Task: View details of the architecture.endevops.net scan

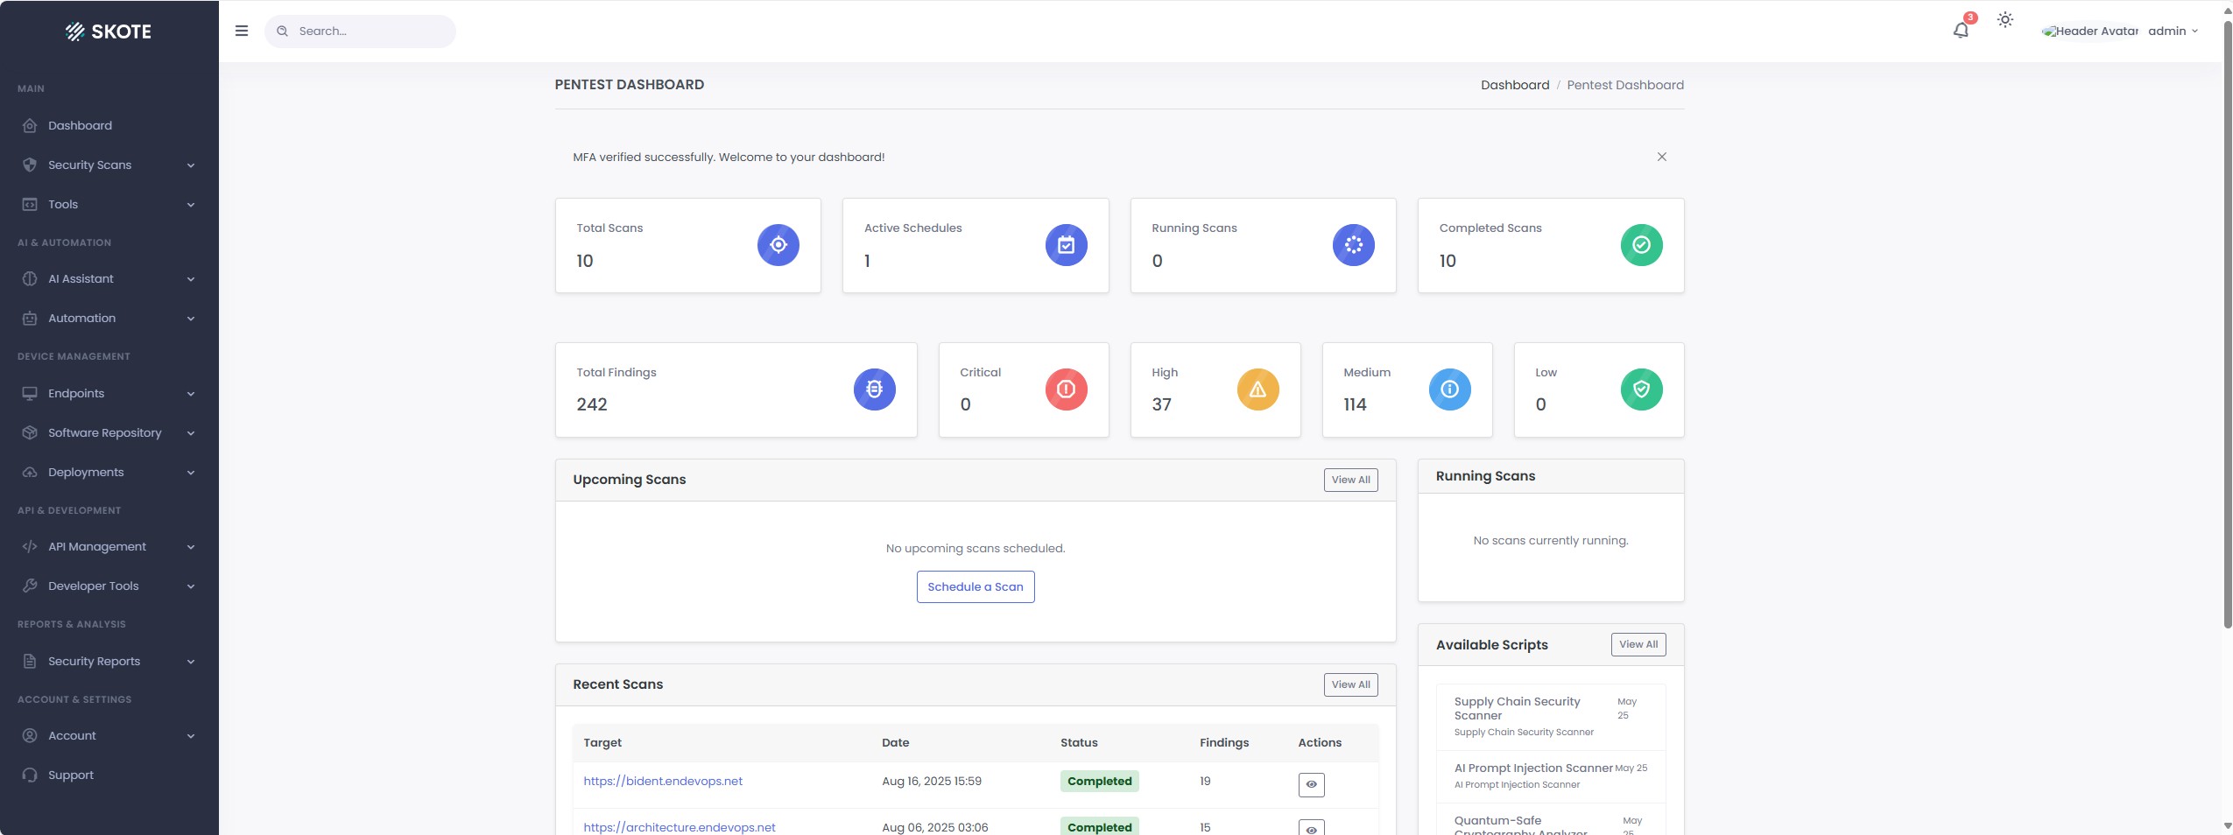Action: click(x=1309, y=830)
